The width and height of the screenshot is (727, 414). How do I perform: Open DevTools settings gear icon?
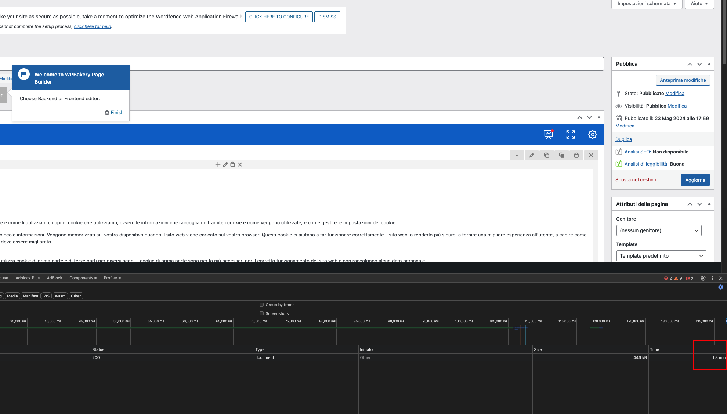pyautogui.click(x=703, y=278)
